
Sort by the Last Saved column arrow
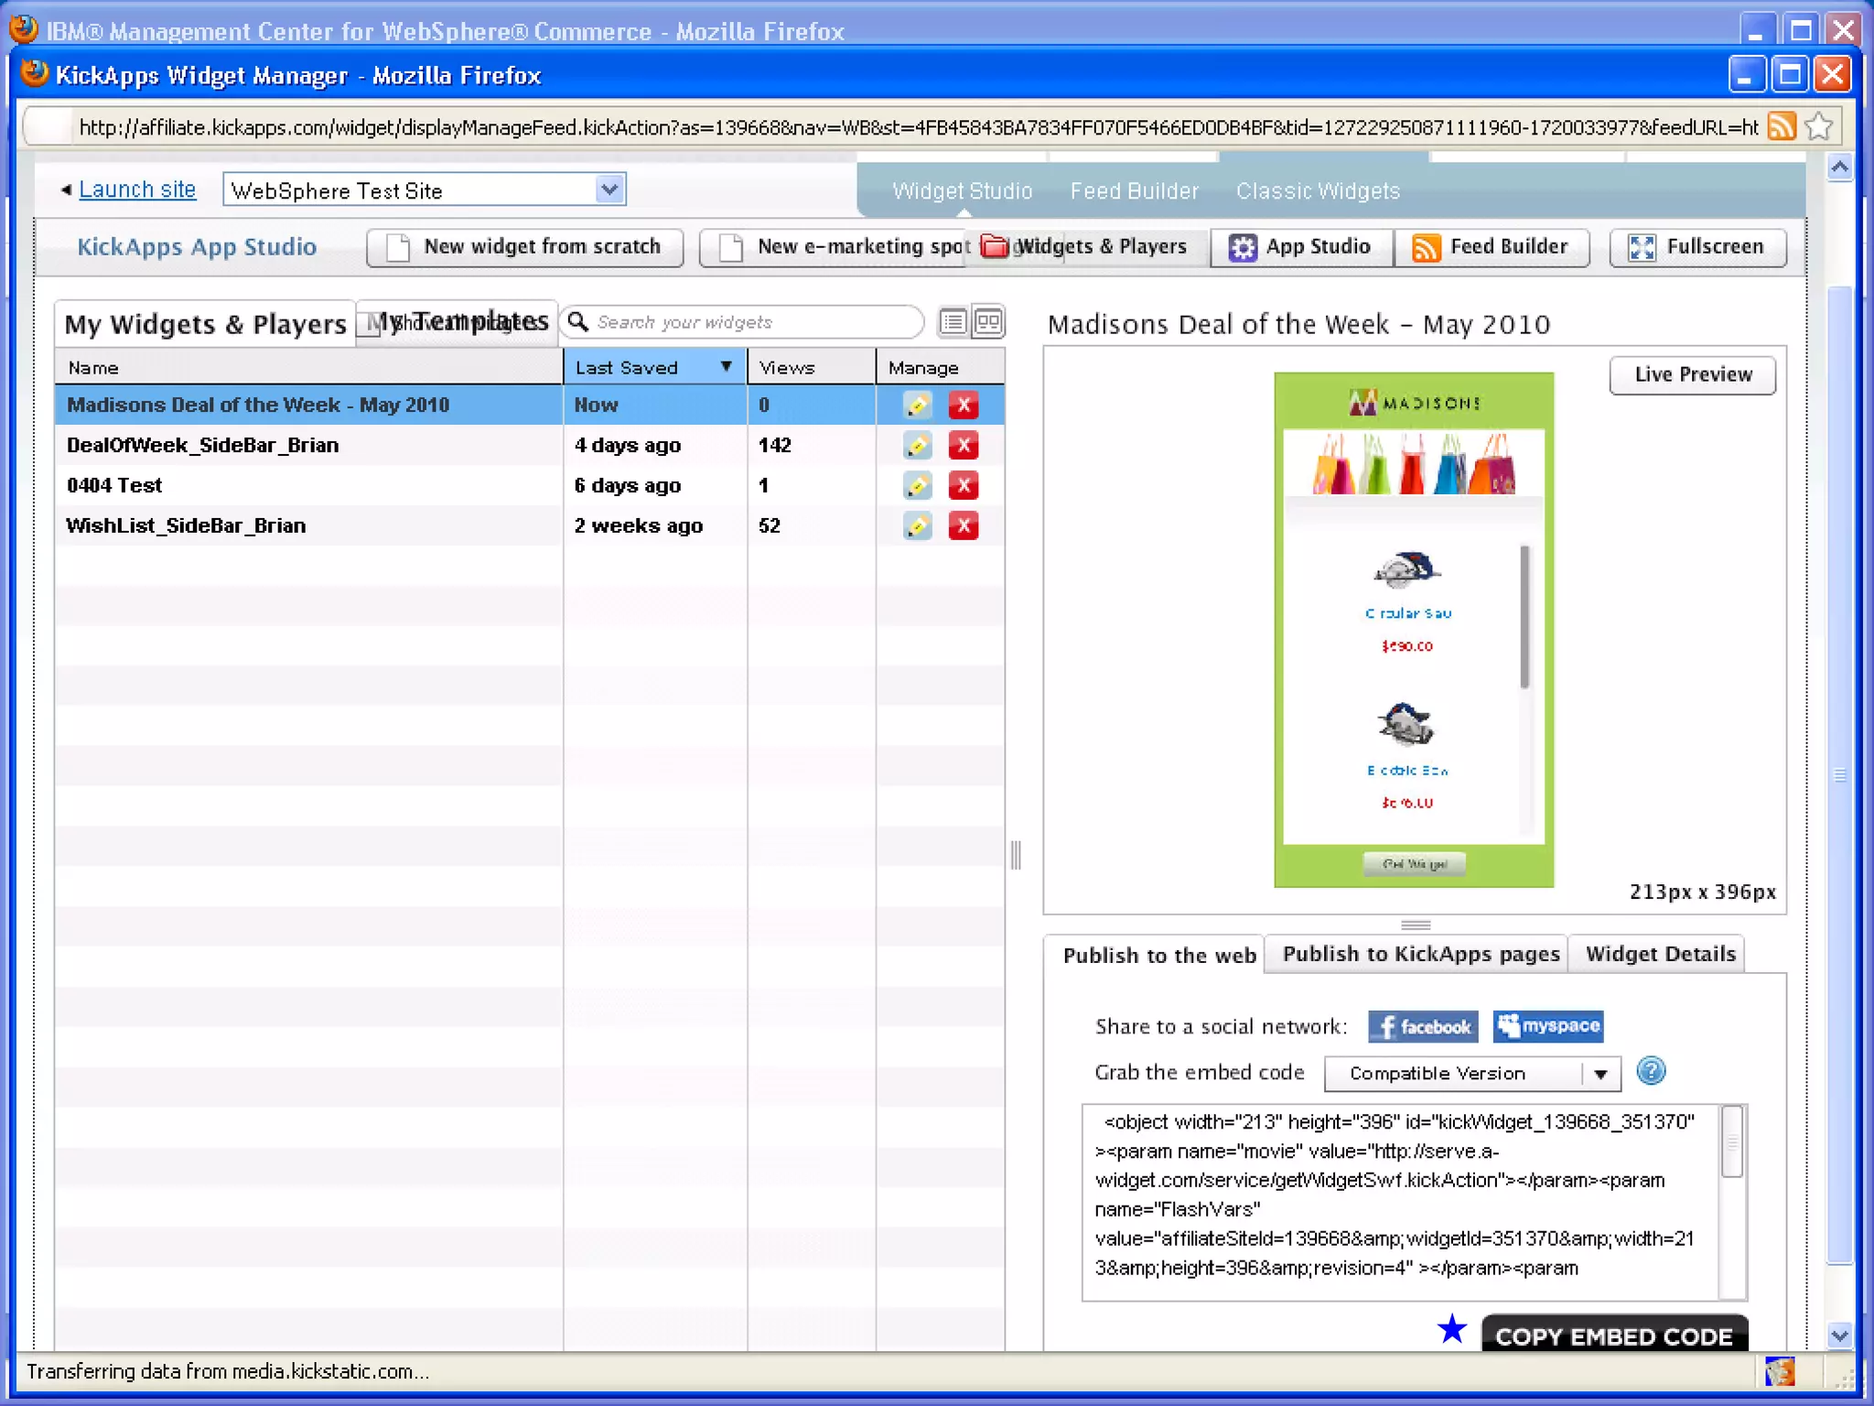point(726,367)
